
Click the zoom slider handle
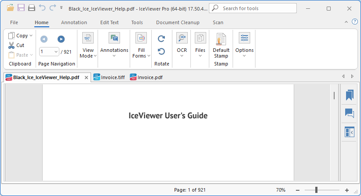(316, 190)
